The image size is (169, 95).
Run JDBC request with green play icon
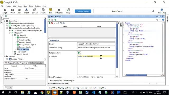pos(49,20)
